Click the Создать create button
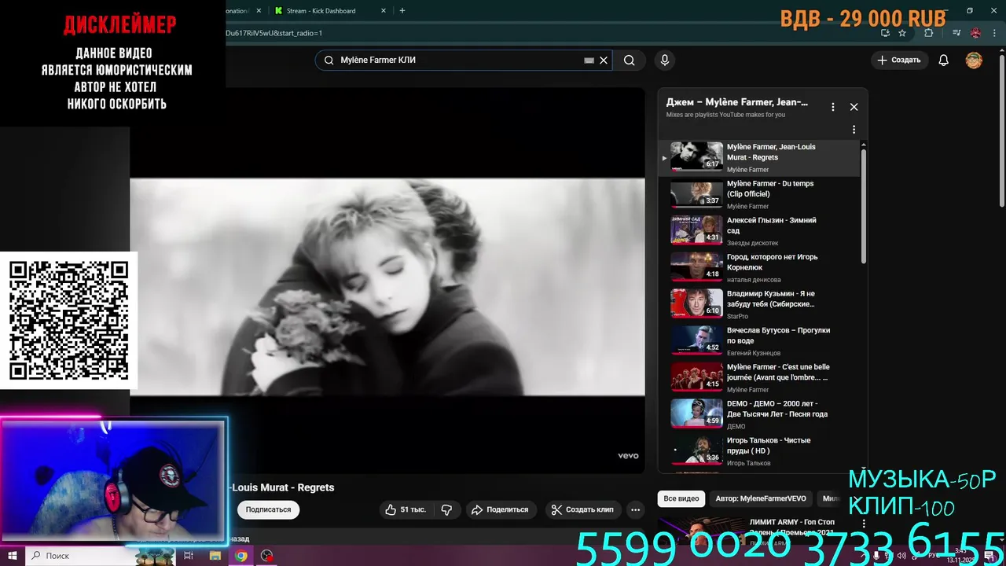 pyautogui.click(x=899, y=61)
